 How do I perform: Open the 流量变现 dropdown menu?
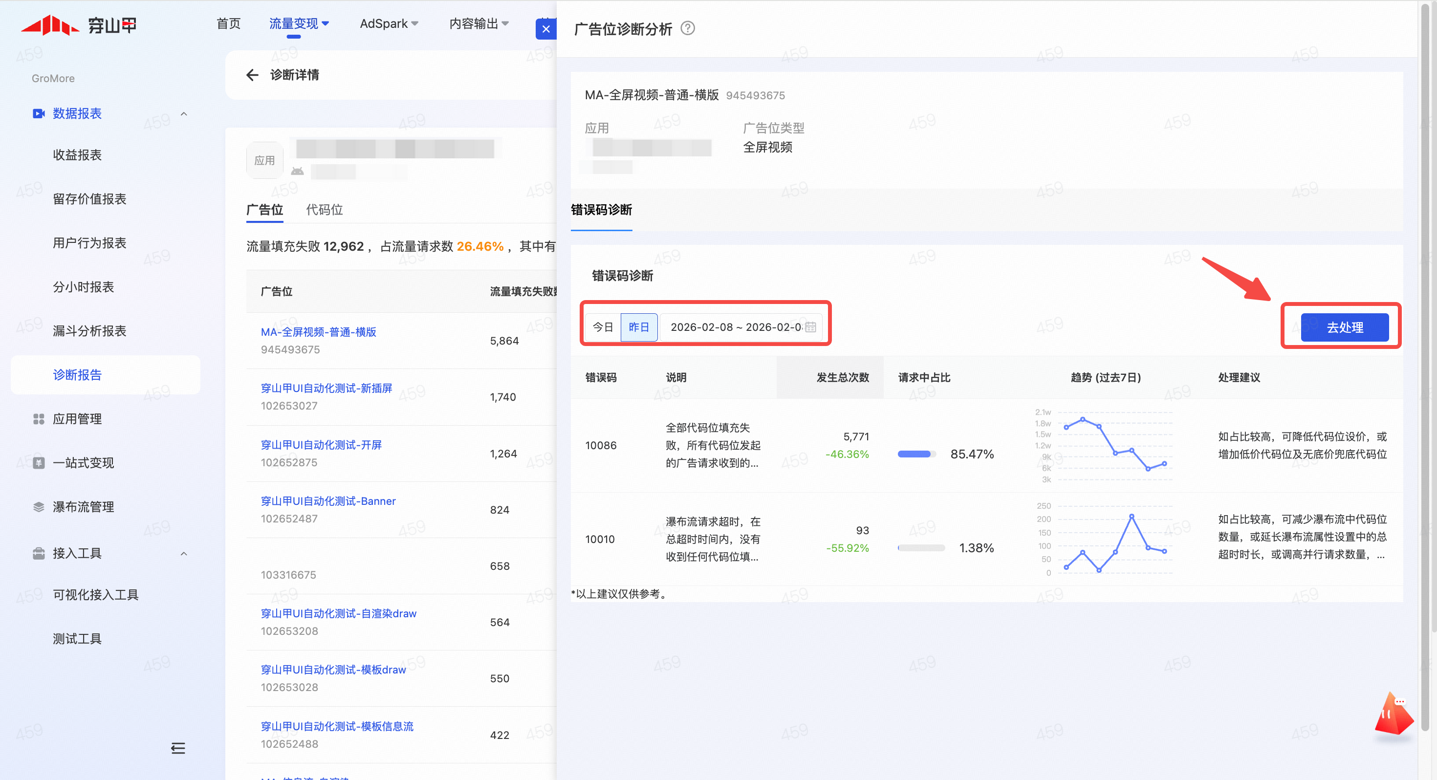[299, 23]
